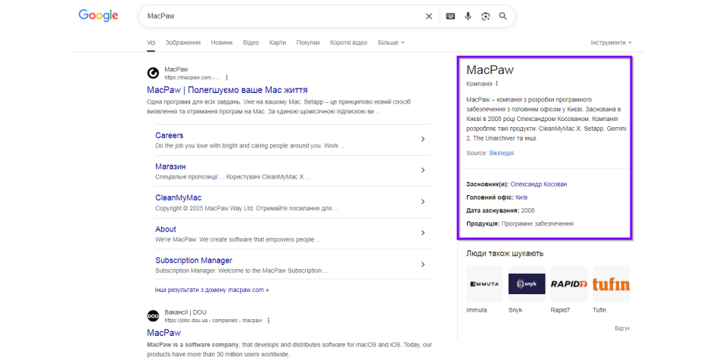
Task: Click the jobs.dou.ua breadcrumb URL
Action: coord(213,321)
